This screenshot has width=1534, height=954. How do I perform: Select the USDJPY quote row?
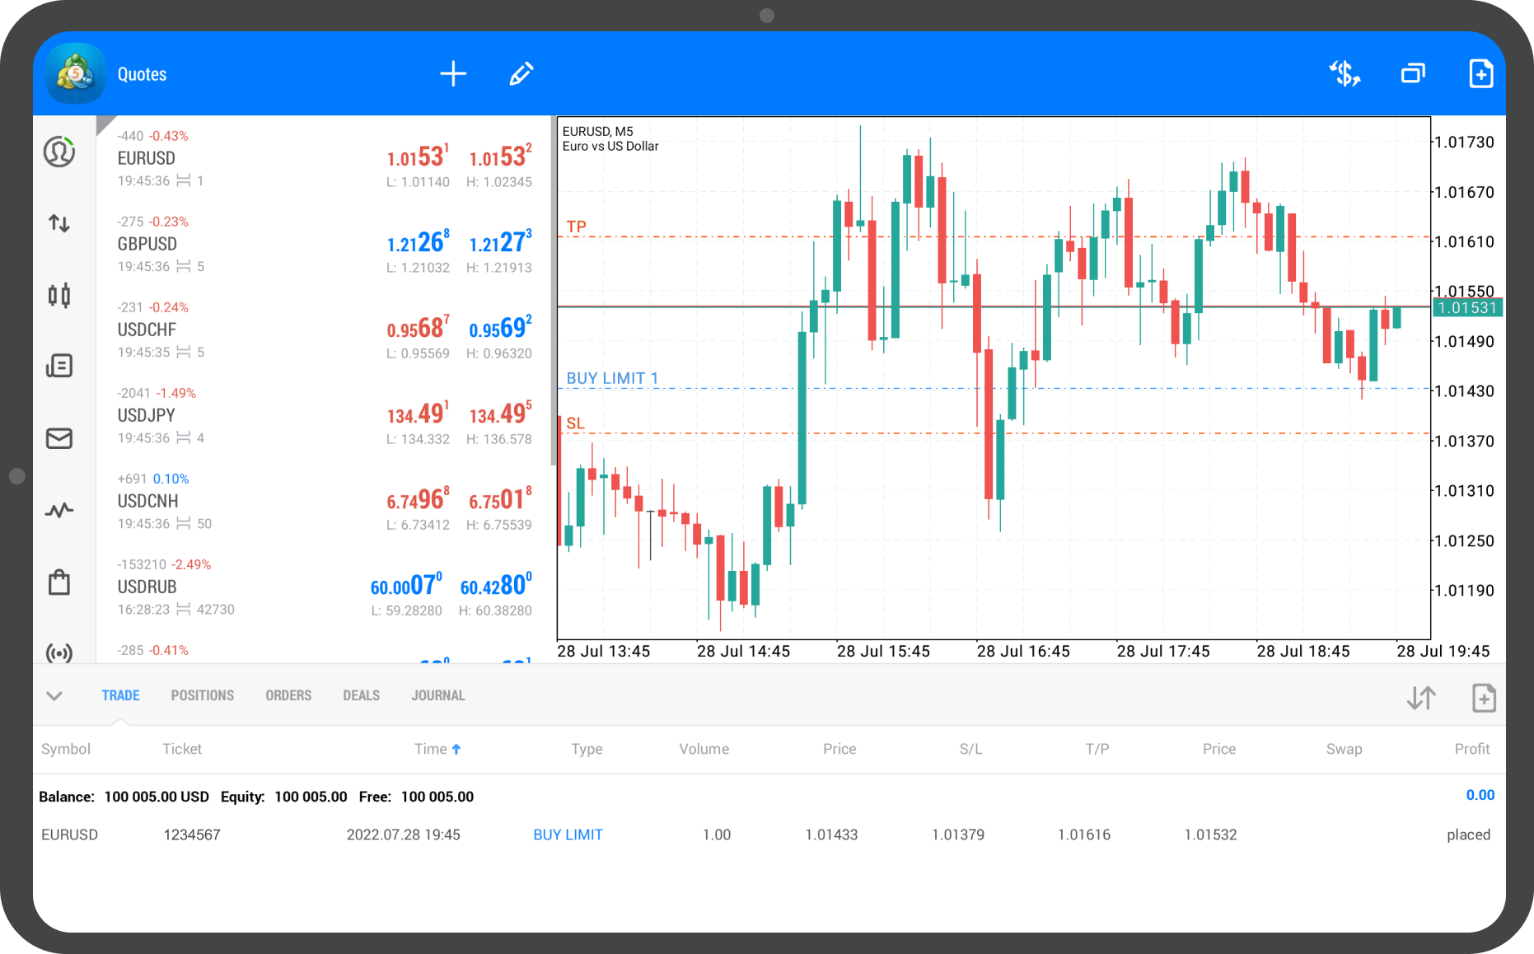(x=324, y=415)
